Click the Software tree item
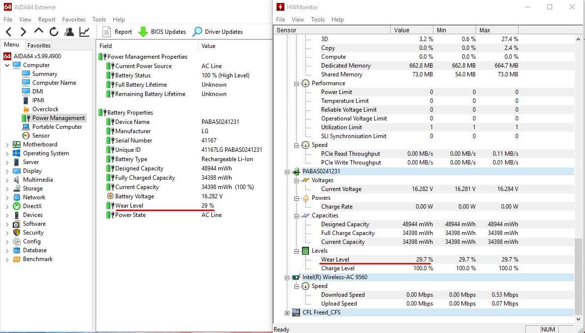Screen dimensions: 585x333 34,224
